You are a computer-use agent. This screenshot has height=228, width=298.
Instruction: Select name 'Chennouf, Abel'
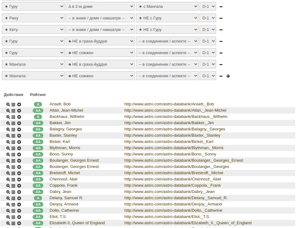coord(63,179)
